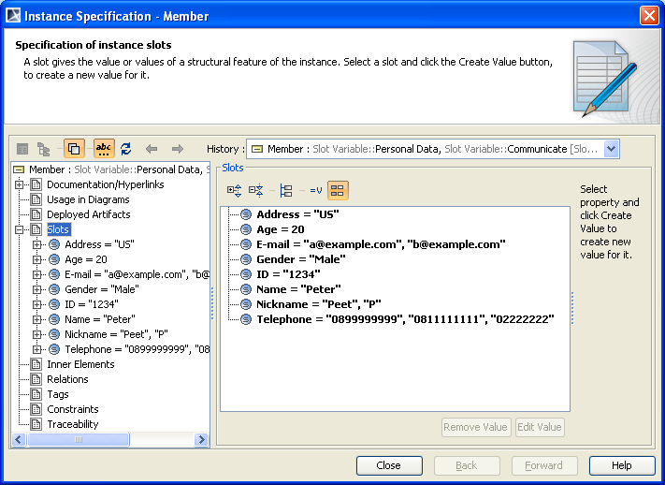Click the =v values icon in Slots toolbar
This screenshot has height=485, width=665.
pyautogui.click(x=315, y=190)
